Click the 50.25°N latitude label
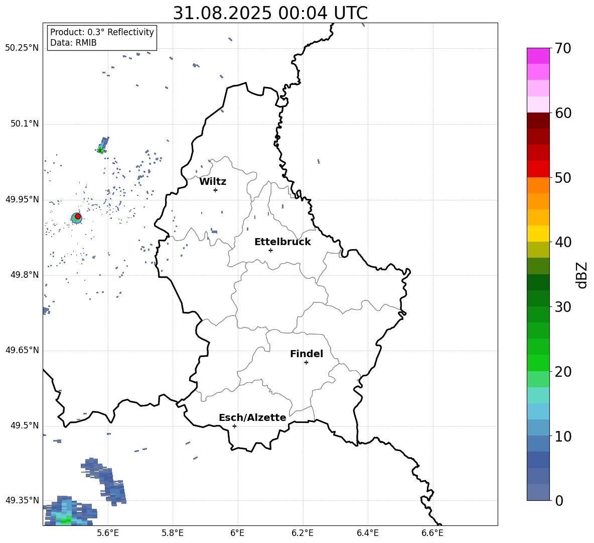Screen dimensions: 594x543 [x=22, y=48]
